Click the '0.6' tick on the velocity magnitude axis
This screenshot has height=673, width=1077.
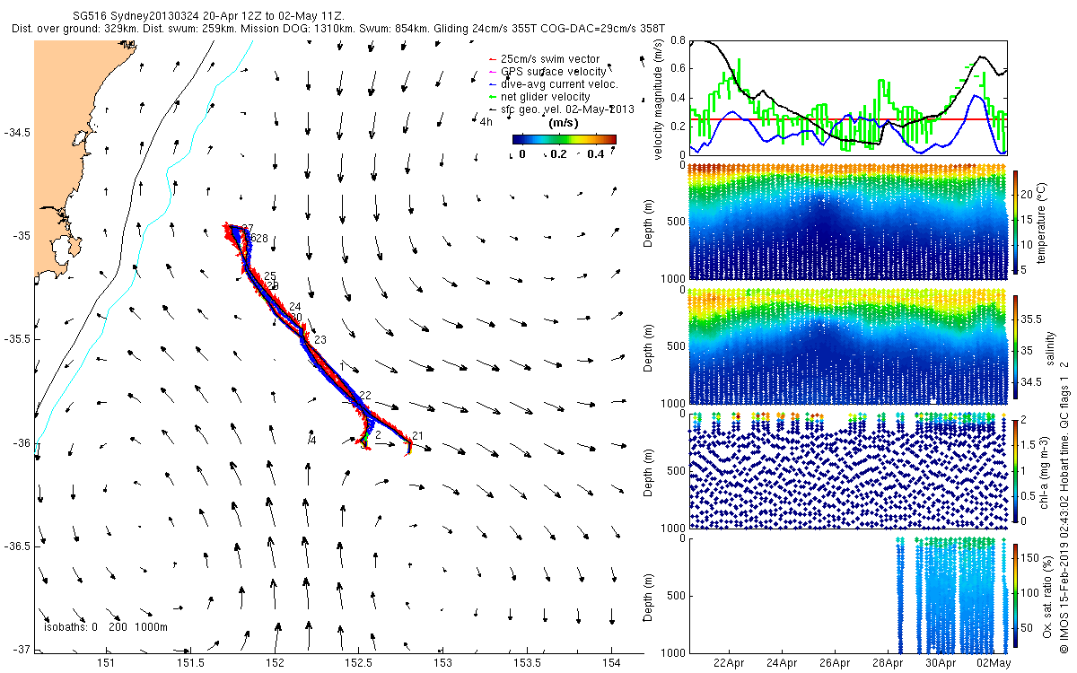(x=677, y=70)
